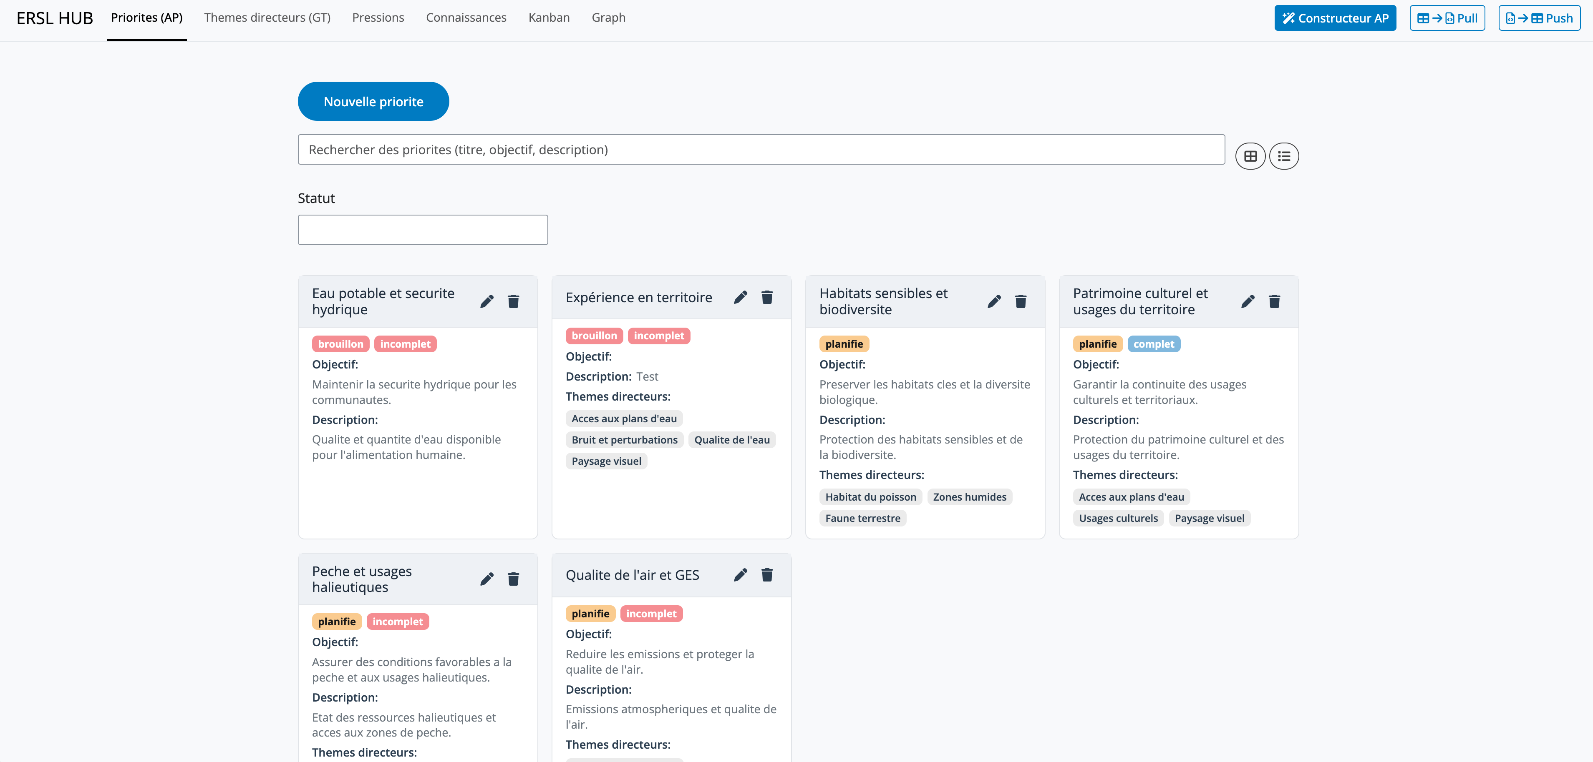Switch to grid view layout
Image resolution: width=1593 pixels, height=762 pixels.
tap(1250, 156)
